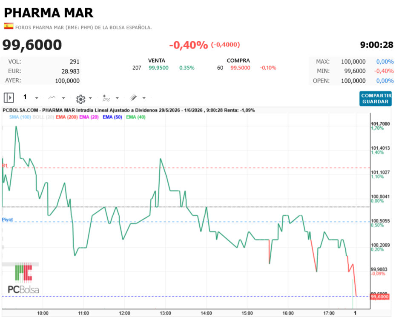Click the GUARDAR button
The height and width of the screenshot is (317, 396).
coord(375,102)
